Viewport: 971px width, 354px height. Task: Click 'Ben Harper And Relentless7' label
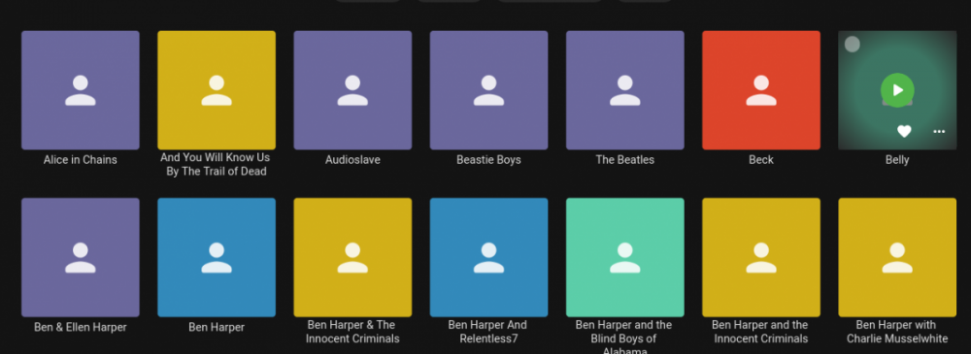(x=488, y=332)
